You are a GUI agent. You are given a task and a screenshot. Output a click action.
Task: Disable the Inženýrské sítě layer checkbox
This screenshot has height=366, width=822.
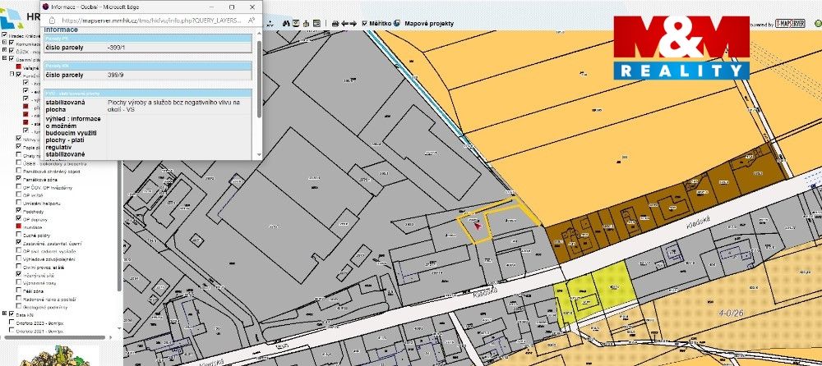[x=19, y=274]
